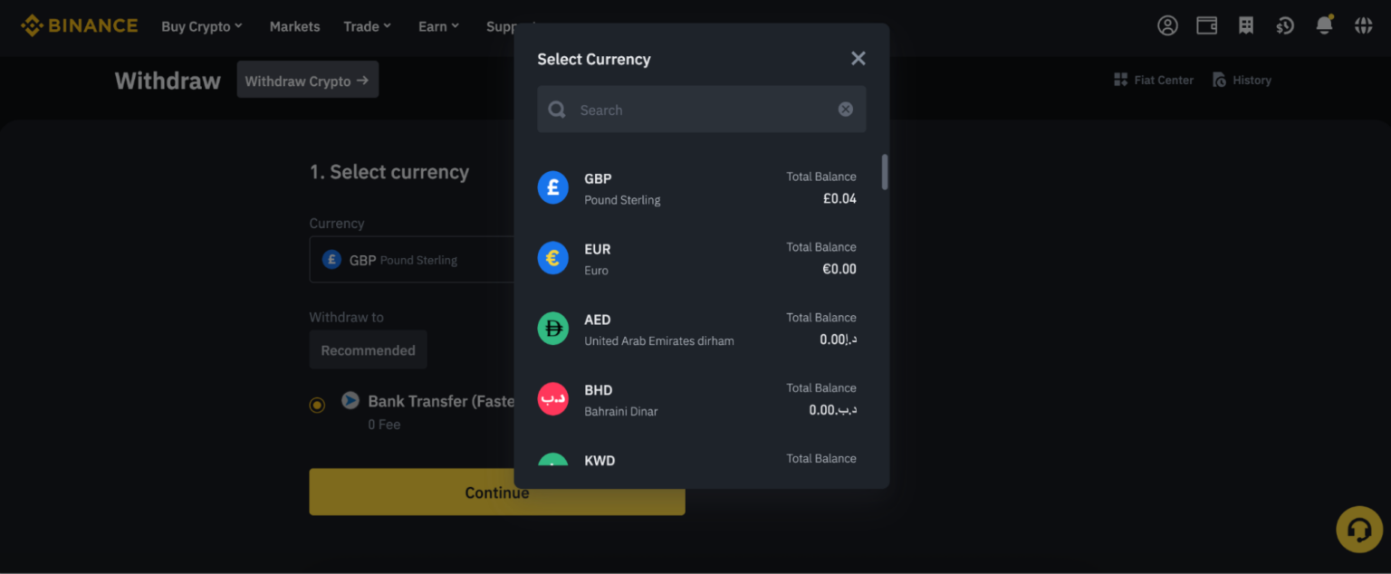
Task: Open the notifications bell icon
Action: click(x=1324, y=26)
